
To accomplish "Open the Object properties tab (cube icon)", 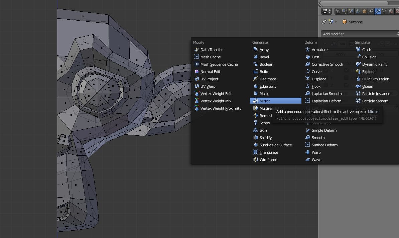I will pos(364,11).
